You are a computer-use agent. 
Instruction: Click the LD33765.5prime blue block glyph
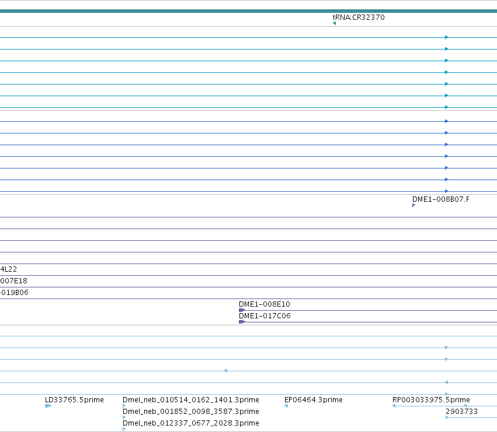click(48, 406)
